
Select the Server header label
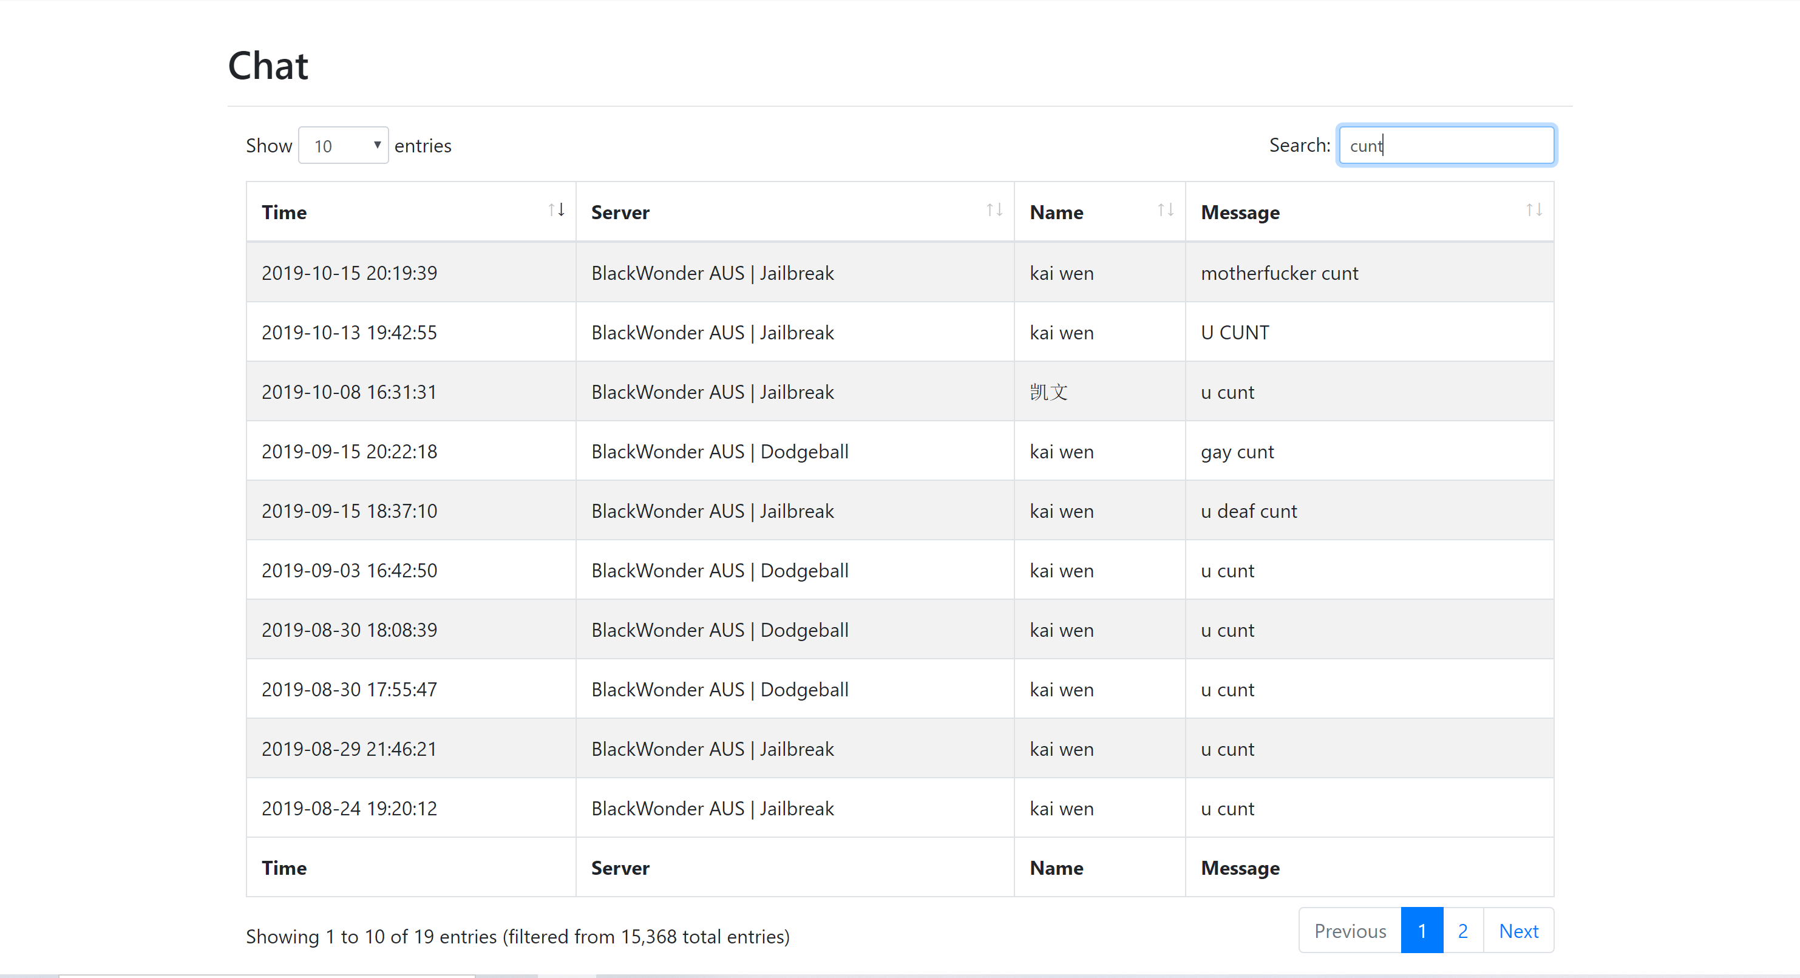click(620, 212)
